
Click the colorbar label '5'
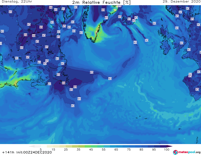(41, 150)
